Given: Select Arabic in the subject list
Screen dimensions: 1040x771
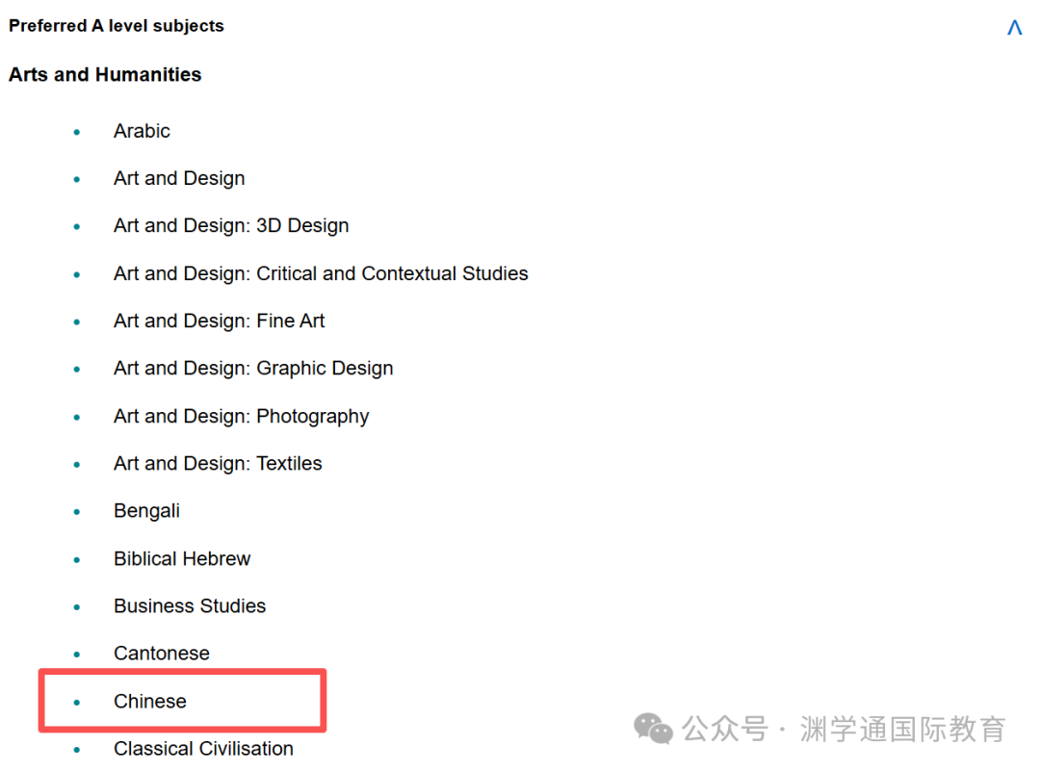Looking at the screenshot, I should click(x=142, y=131).
